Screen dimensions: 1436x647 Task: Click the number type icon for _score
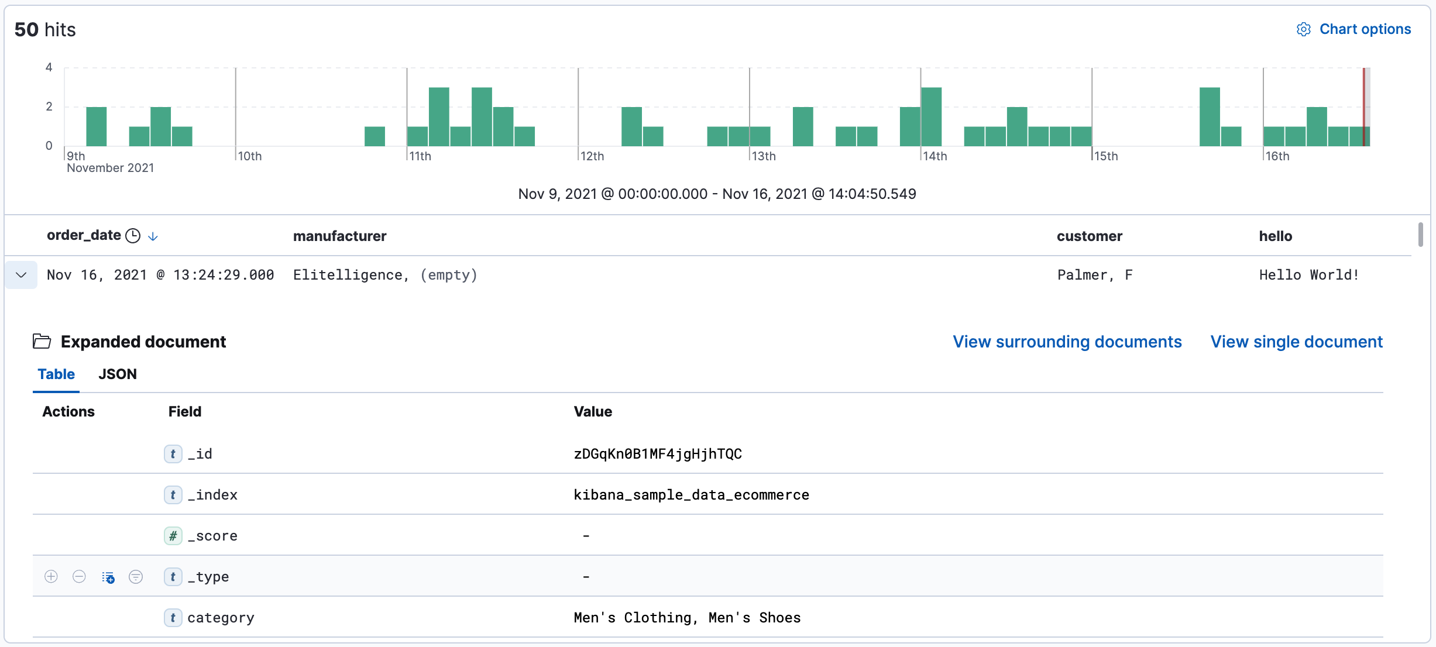point(173,536)
